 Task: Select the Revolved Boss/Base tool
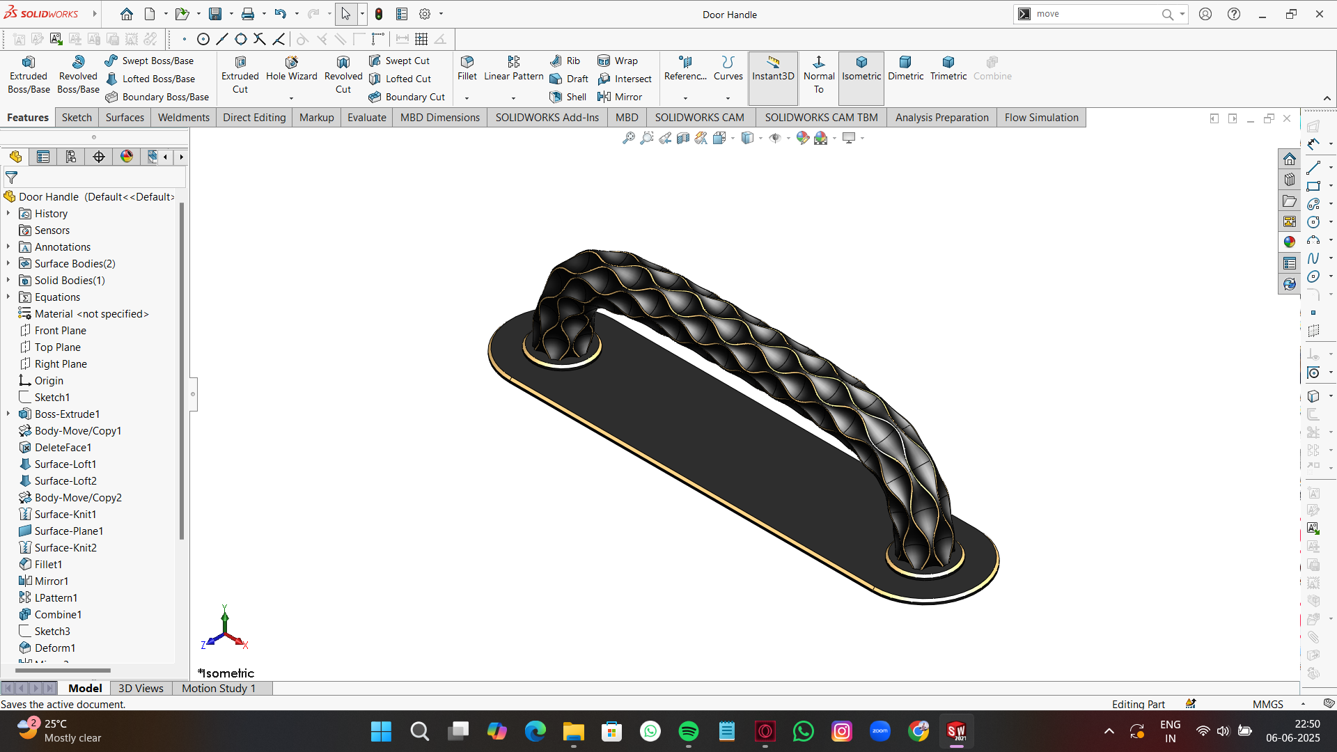pyautogui.click(x=78, y=75)
